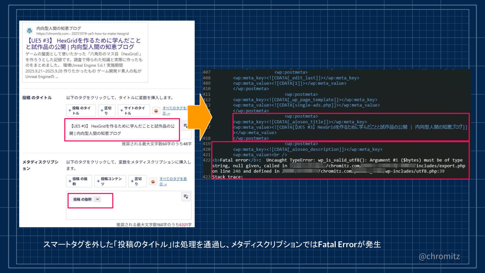Screen dimensions: 485x273
Task: Click the plus icon on 投稿のタイトル tag
Action: (x=70, y=110)
